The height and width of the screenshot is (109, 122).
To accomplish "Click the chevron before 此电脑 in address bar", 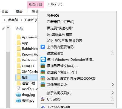I will click(x=5, y=20).
